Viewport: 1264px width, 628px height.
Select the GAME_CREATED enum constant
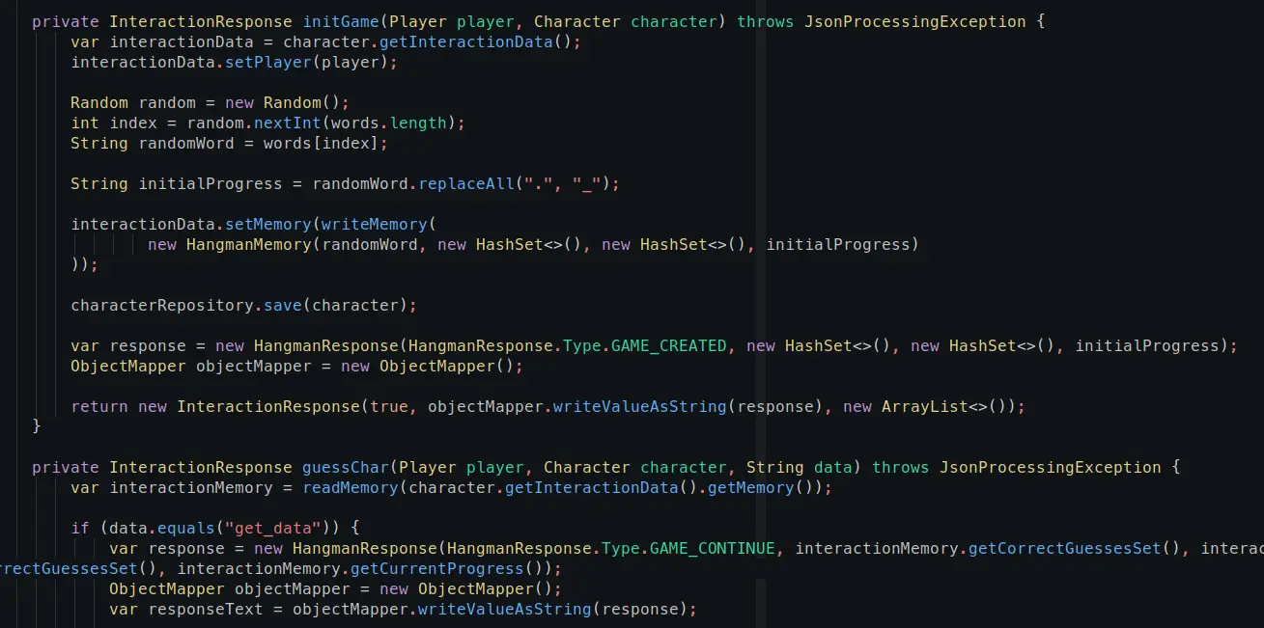(668, 345)
